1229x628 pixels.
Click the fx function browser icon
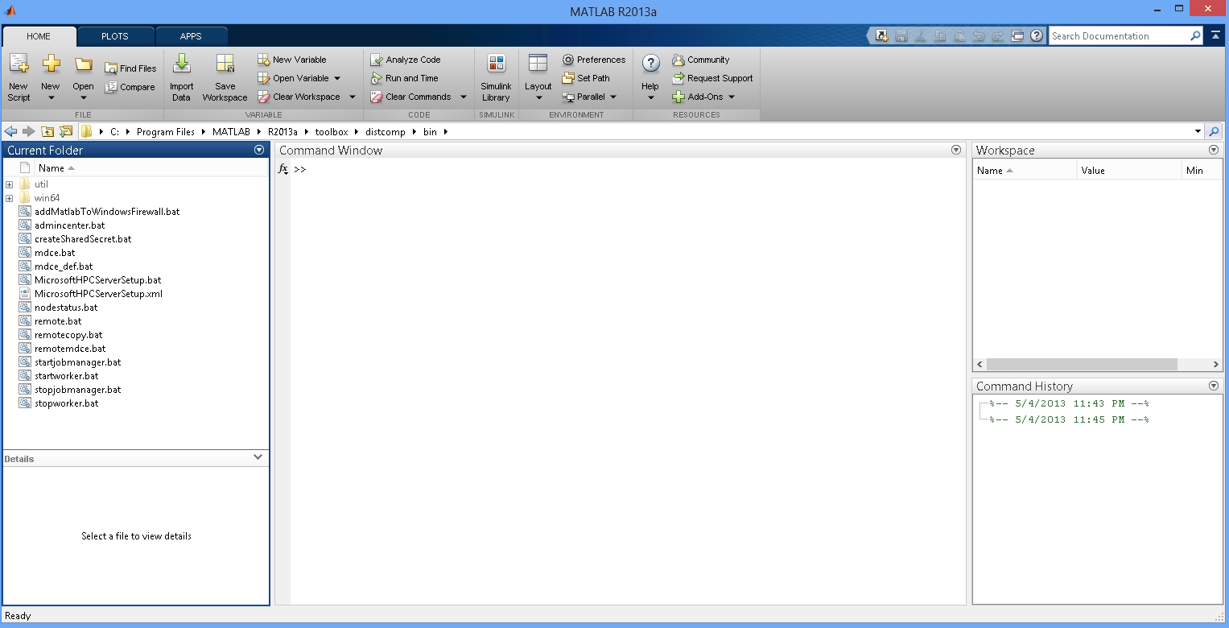click(283, 169)
